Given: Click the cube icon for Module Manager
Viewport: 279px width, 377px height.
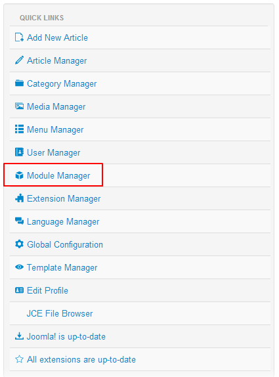Looking at the screenshot, I should (19, 175).
